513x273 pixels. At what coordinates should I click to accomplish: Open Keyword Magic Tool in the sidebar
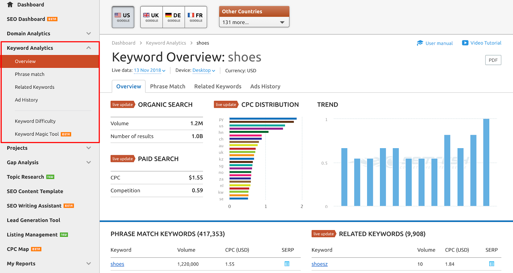pyautogui.click(x=37, y=134)
